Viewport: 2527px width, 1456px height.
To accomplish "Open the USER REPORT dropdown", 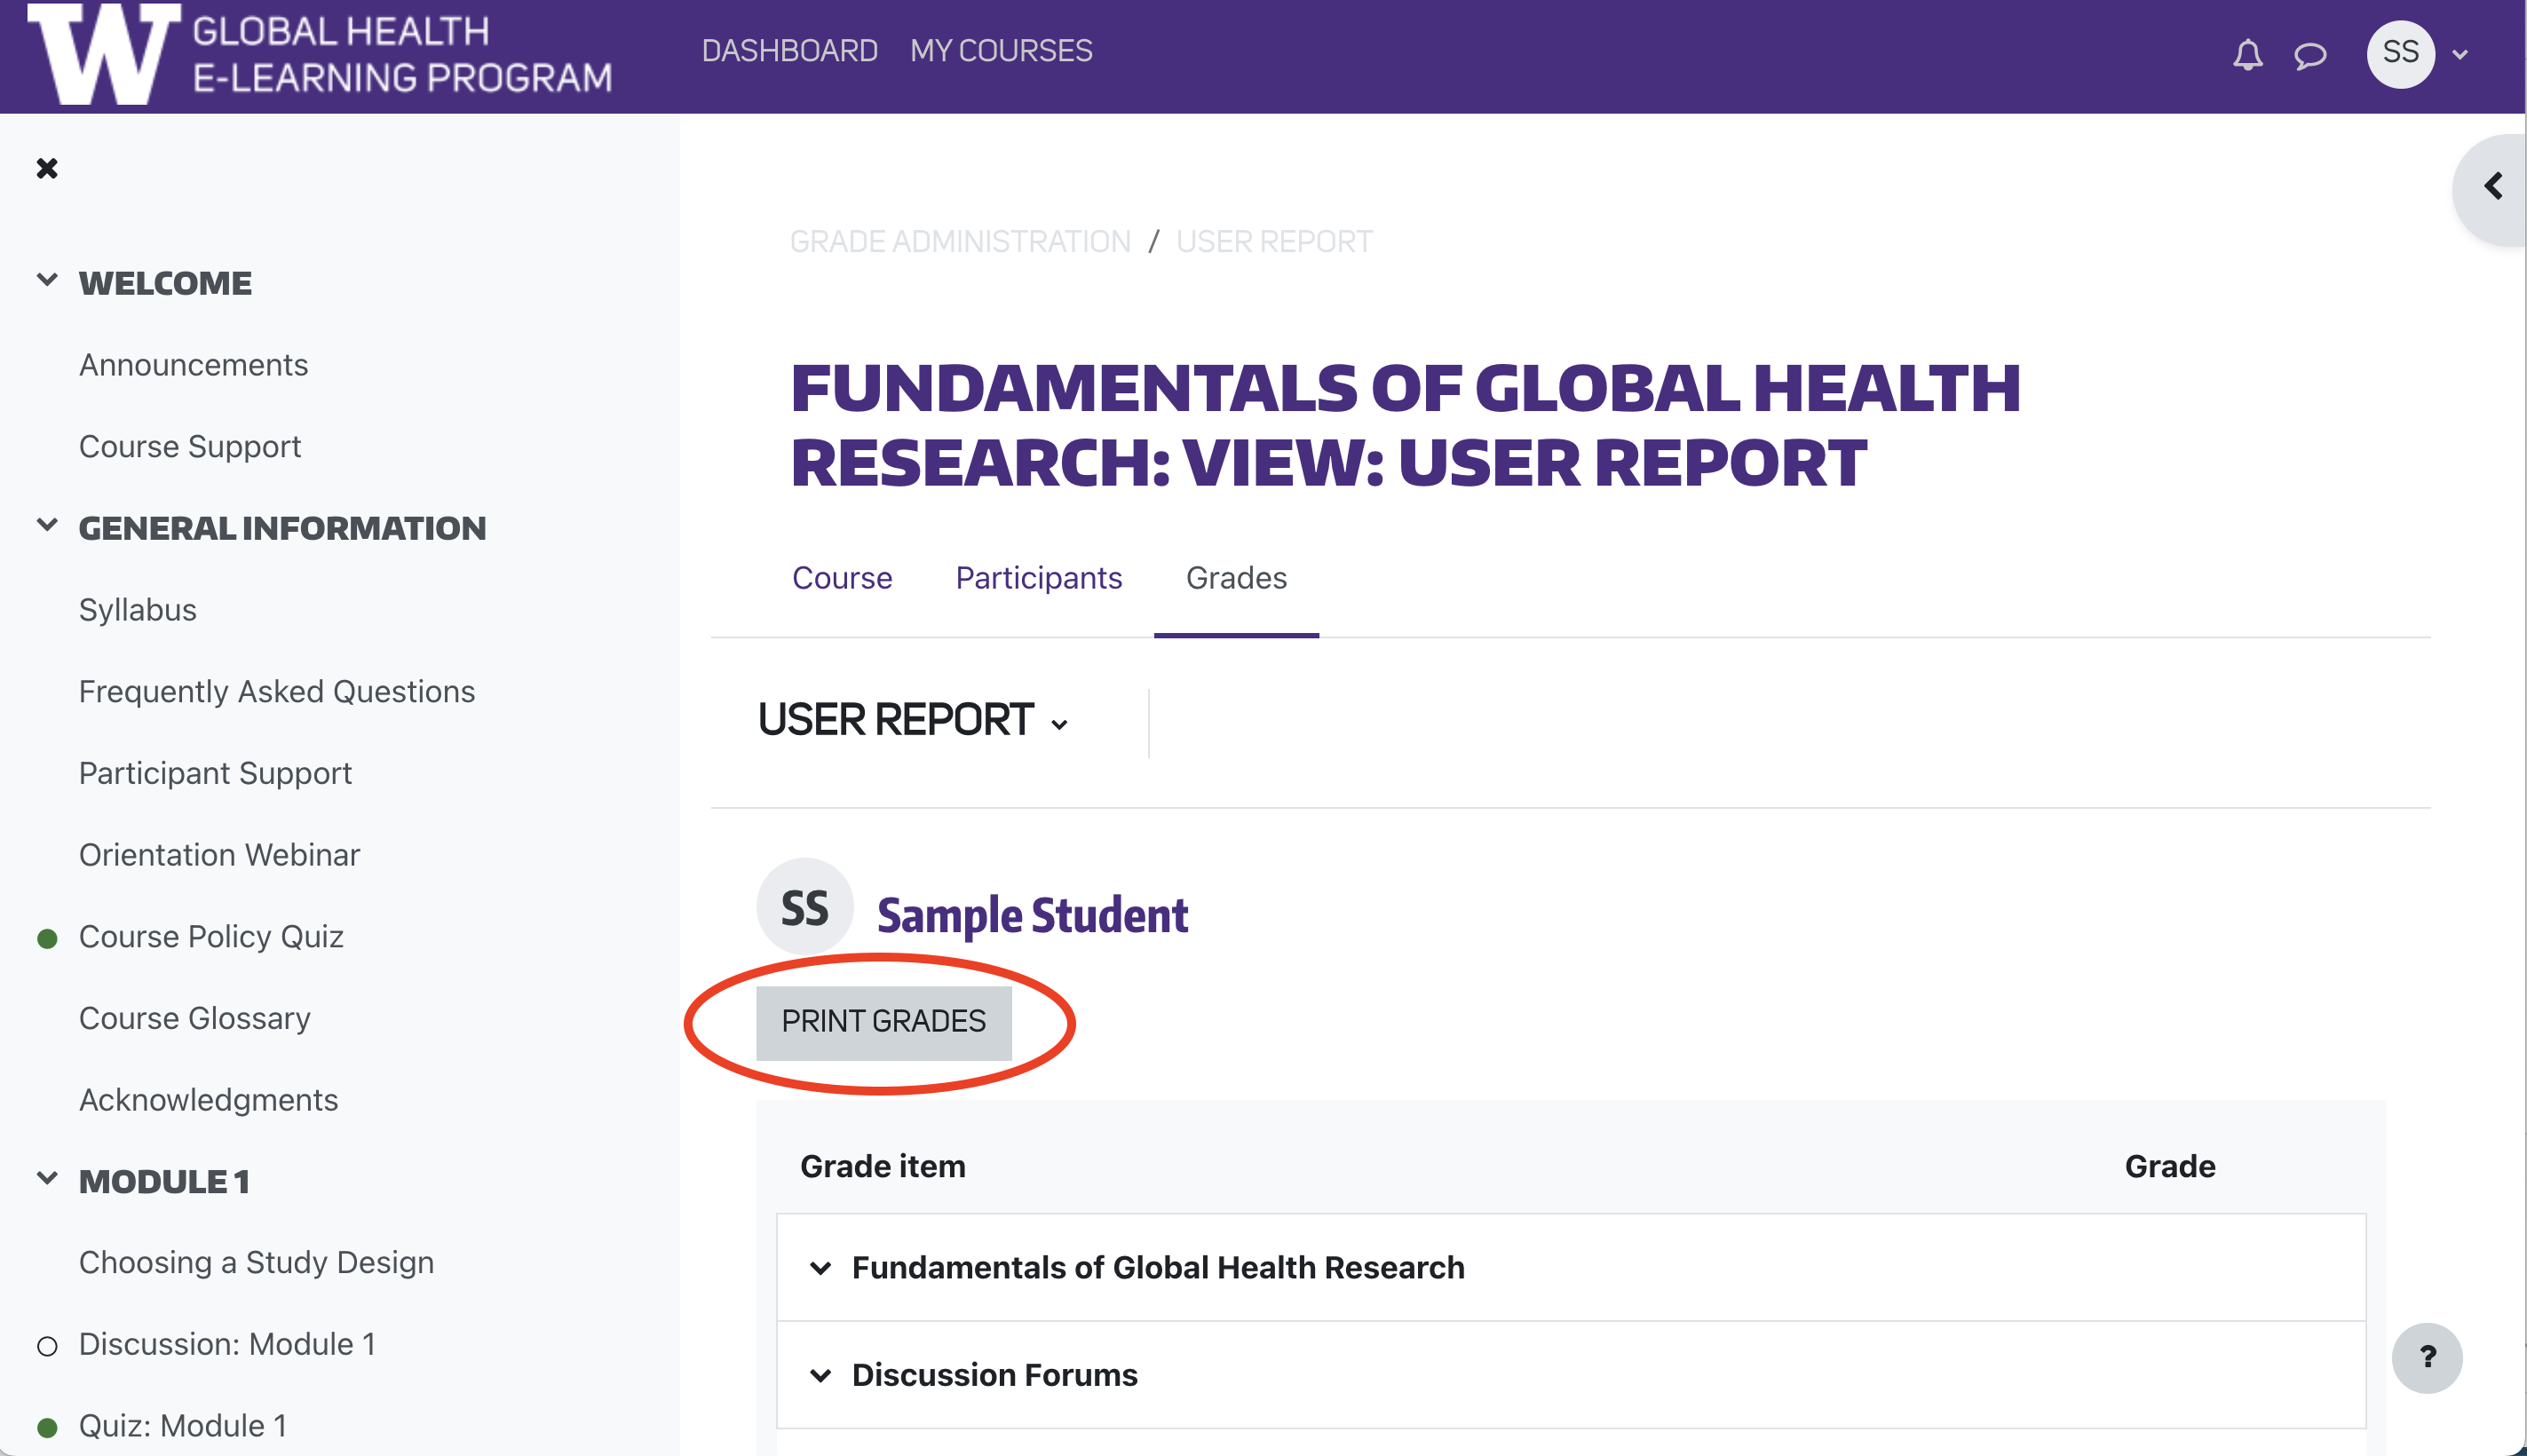I will [x=914, y=720].
